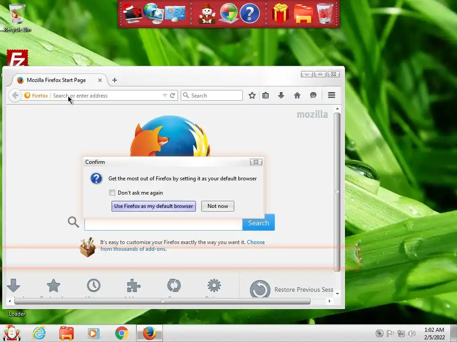
Task: Click the Not now button
Action: [218, 206]
